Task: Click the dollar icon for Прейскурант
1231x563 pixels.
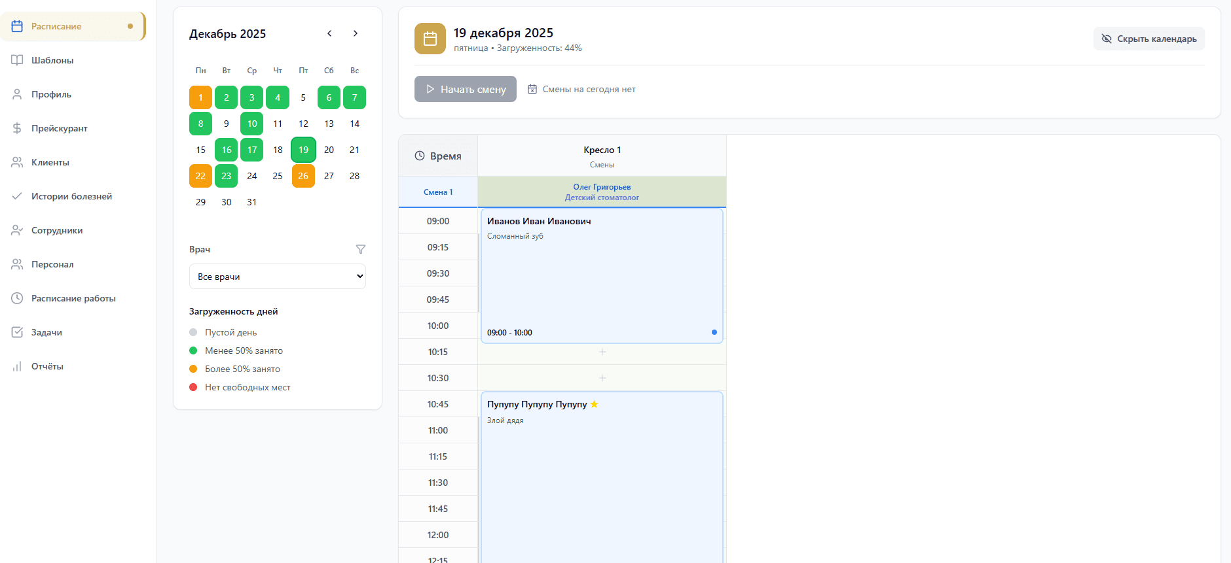Action: [x=18, y=128]
